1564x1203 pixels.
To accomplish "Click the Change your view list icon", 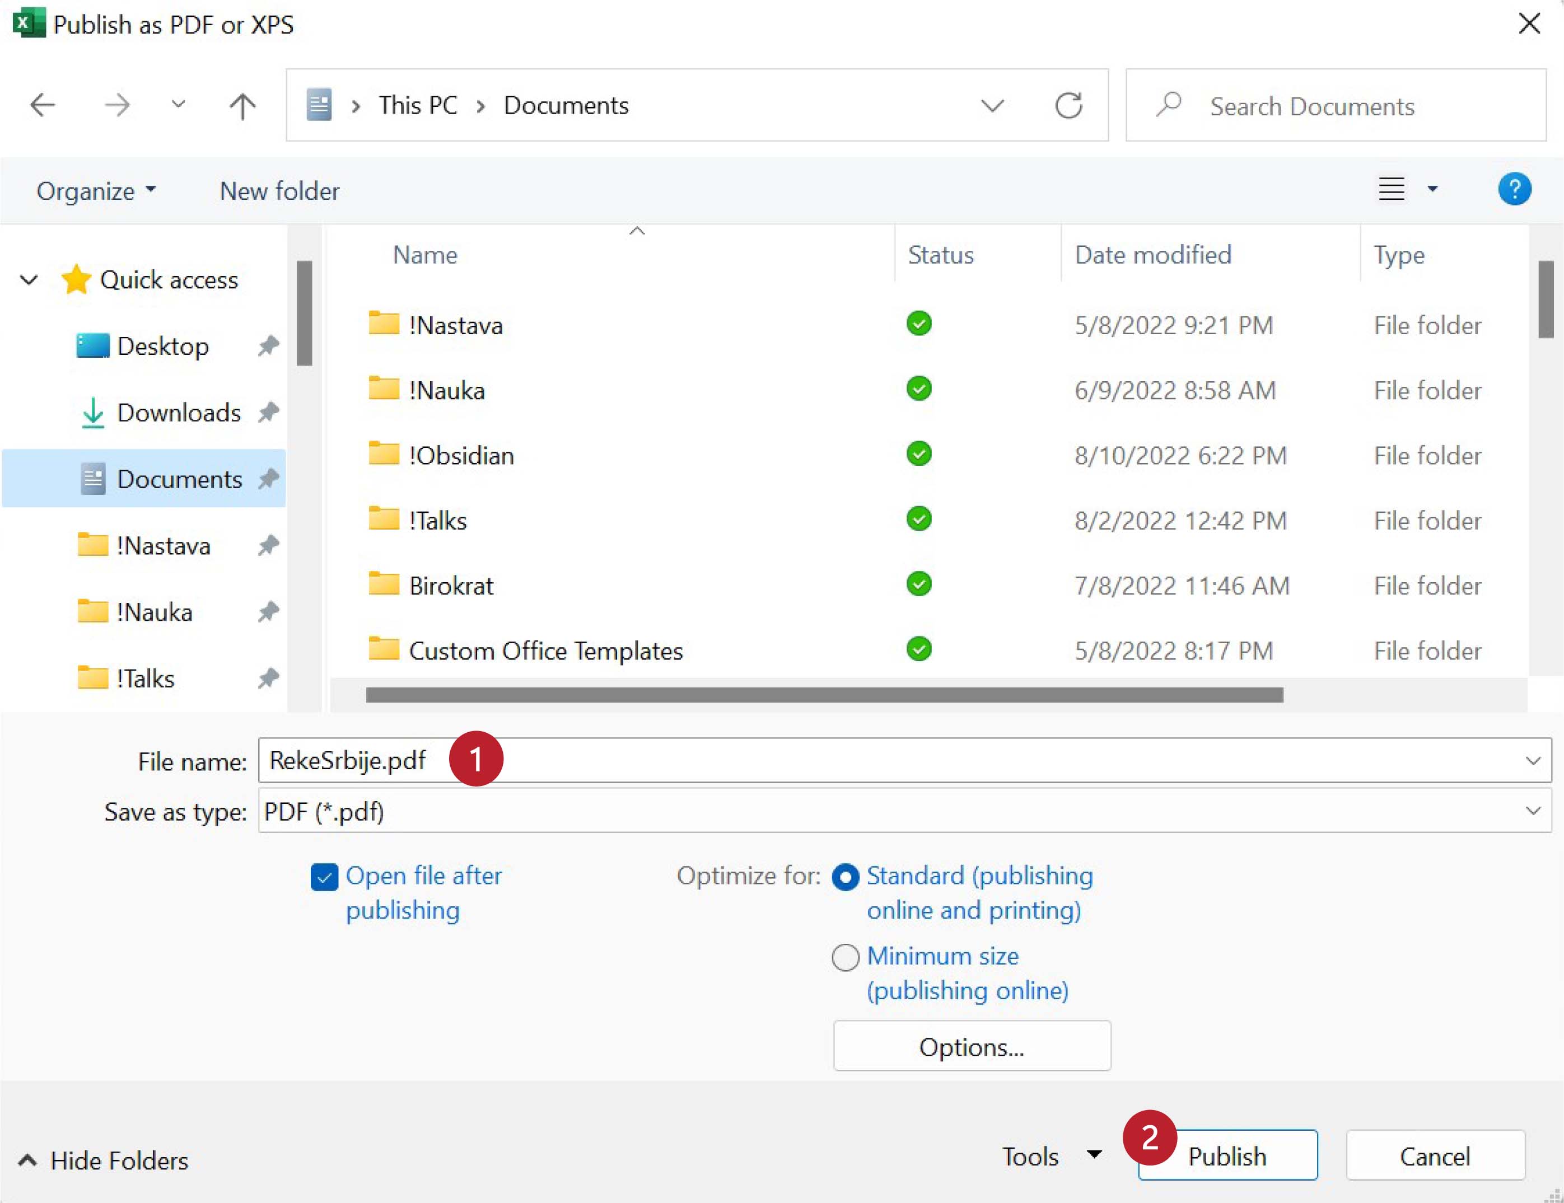I will [1392, 189].
